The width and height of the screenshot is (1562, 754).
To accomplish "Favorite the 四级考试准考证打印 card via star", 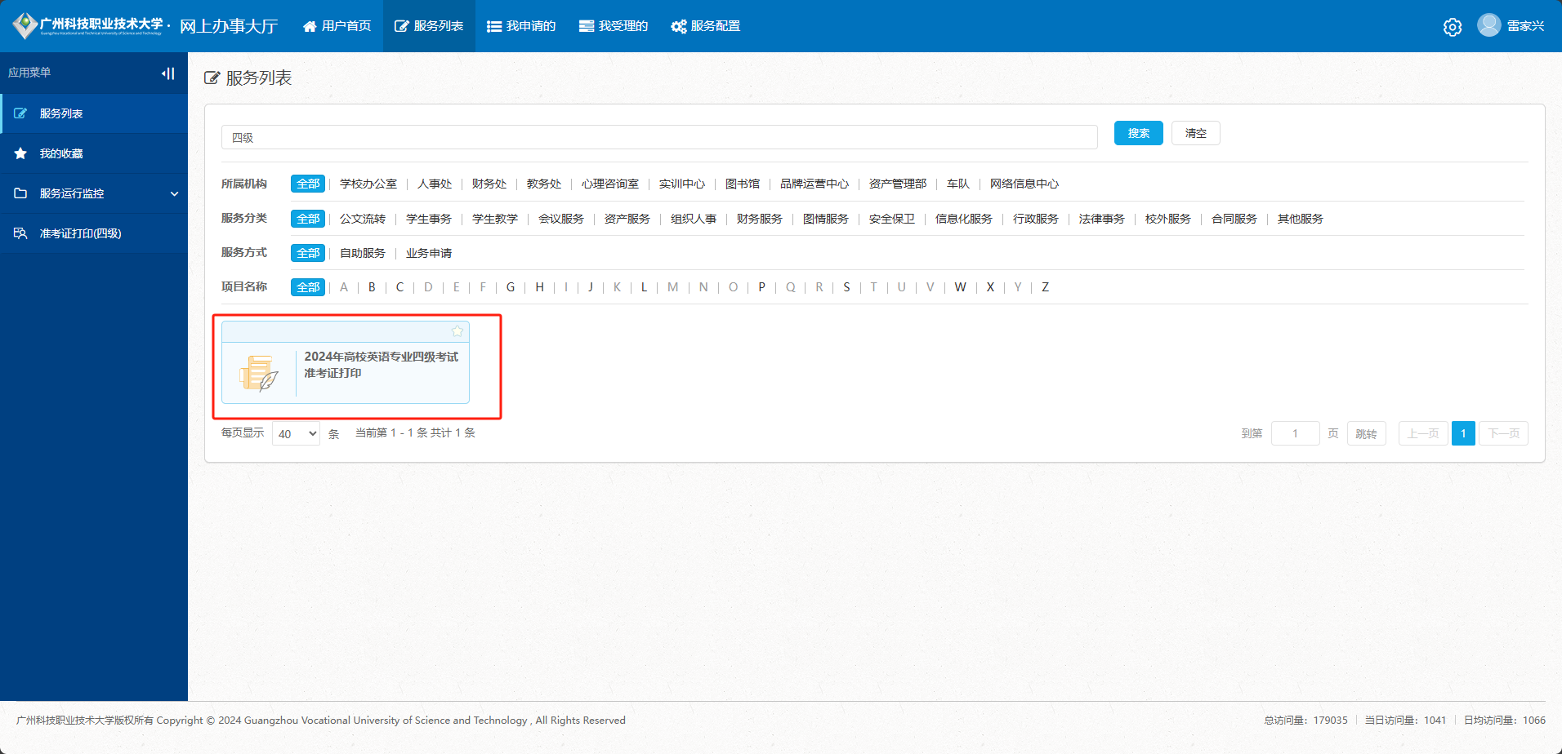I will (x=457, y=331).
